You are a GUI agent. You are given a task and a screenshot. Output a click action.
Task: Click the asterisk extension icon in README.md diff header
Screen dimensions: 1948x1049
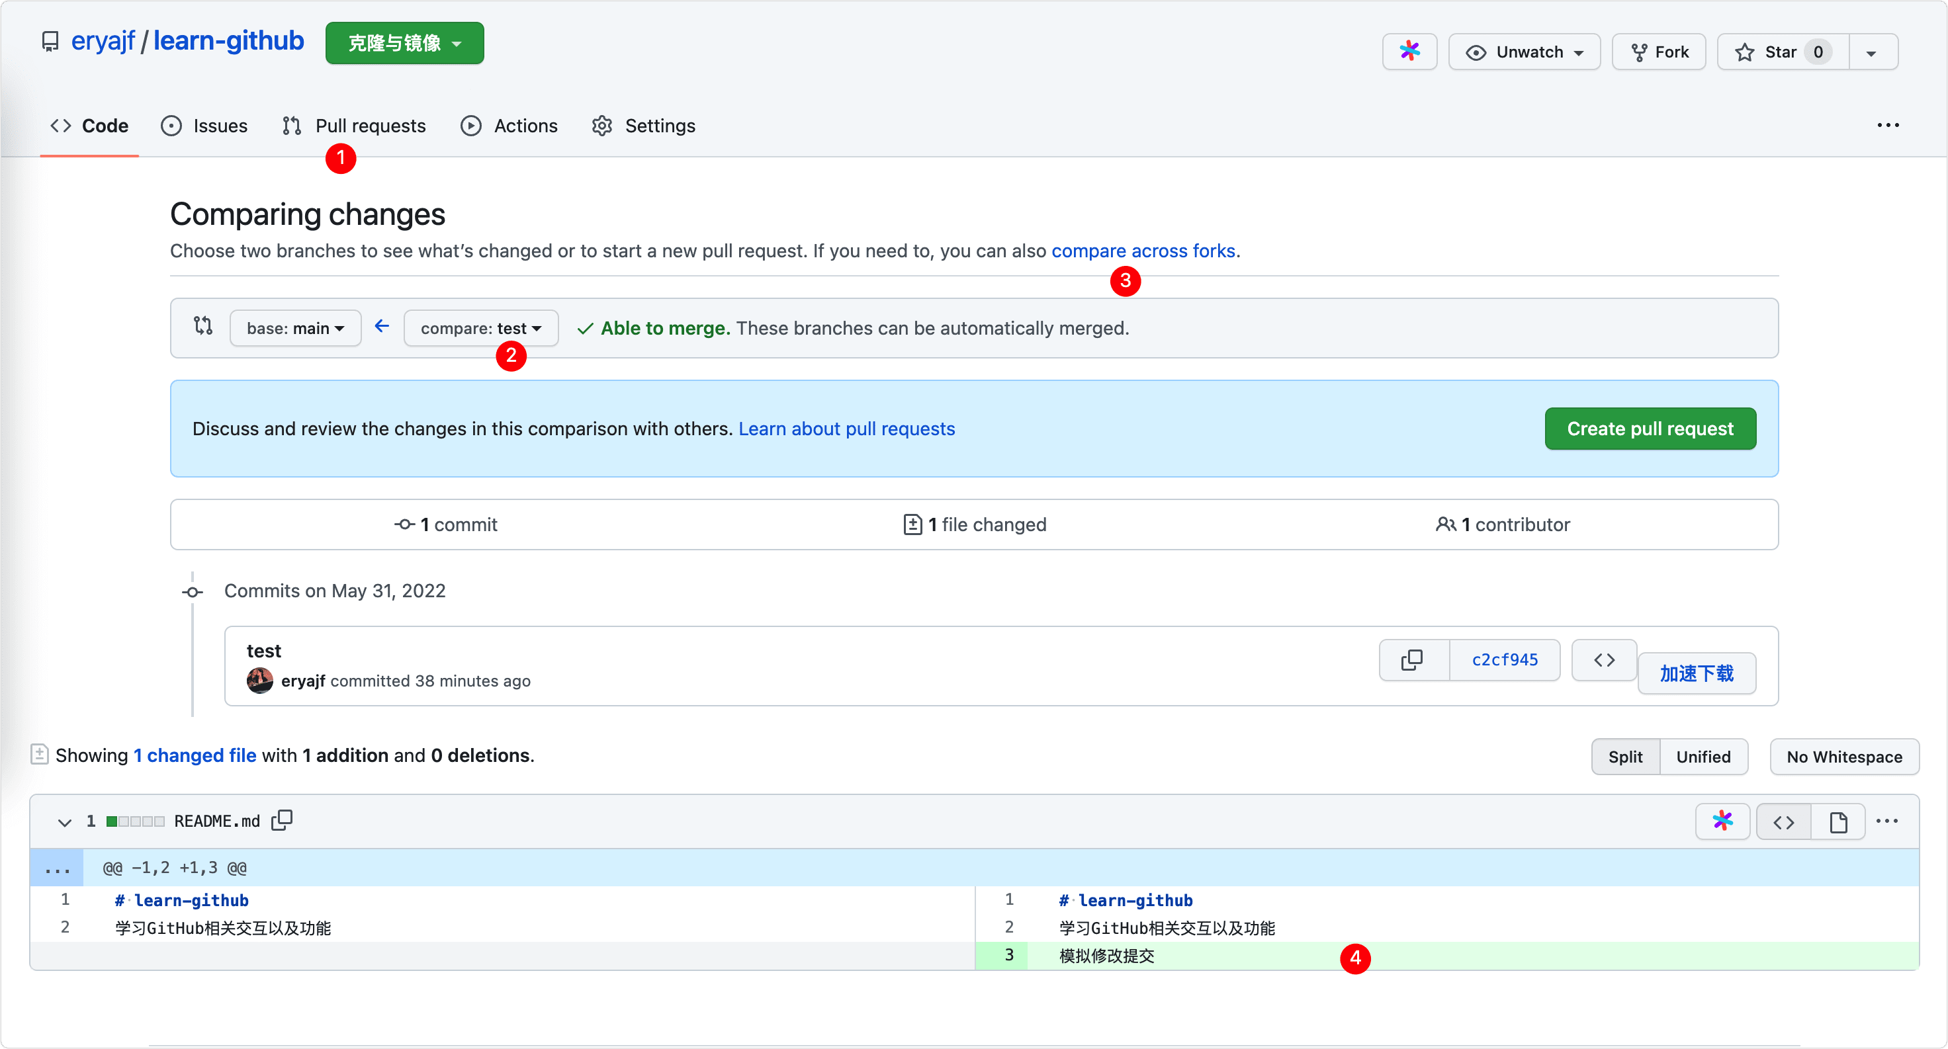(x=1722, y=821)
